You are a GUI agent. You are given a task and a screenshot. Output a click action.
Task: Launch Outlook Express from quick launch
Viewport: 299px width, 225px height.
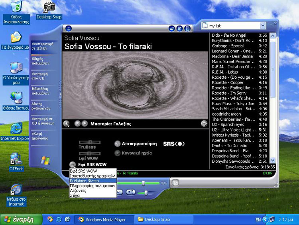(x=67, y=219)
